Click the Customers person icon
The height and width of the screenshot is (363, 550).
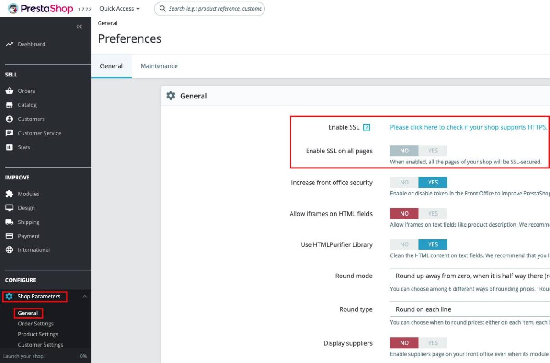[9, 119]
